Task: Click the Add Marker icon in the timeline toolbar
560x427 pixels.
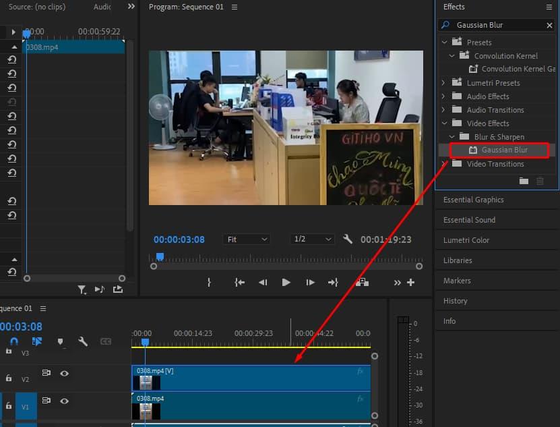Action: pos(60,341)
